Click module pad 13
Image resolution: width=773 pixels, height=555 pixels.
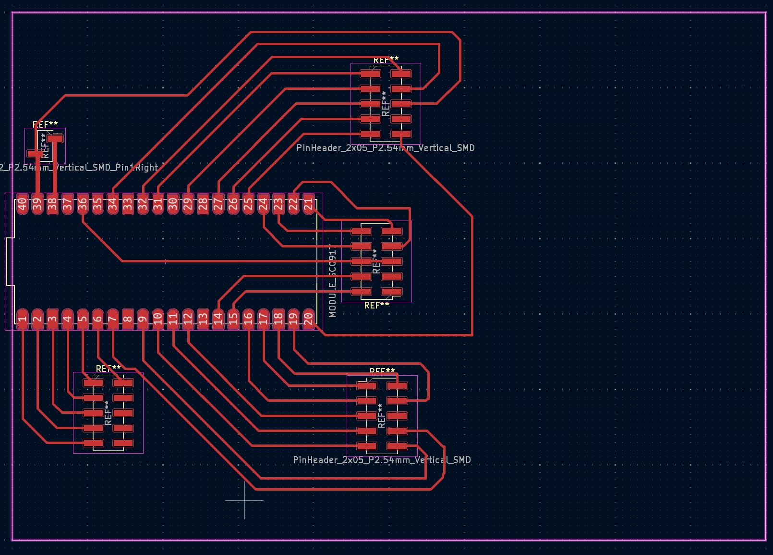tap(203, 319)
